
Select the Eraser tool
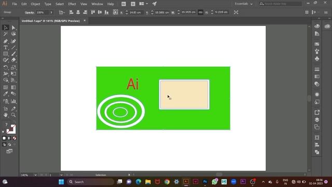coord(13,60)
